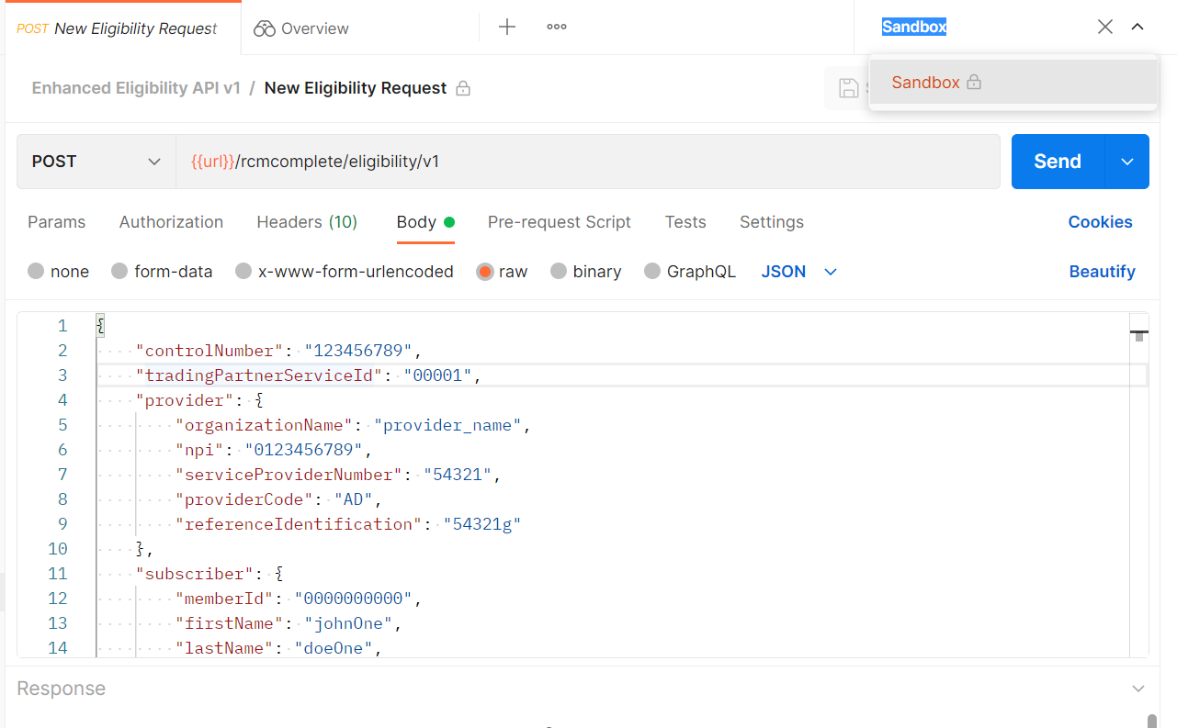Select the raw body type
Screen dimensions: 1177x728
coord(485,271)
